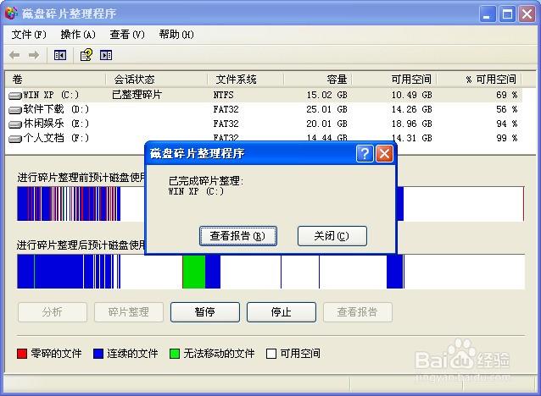Click the back arrow toolbar icon
Image resolution: width=541 pixels, height=396 pixels.
[14, 55]
